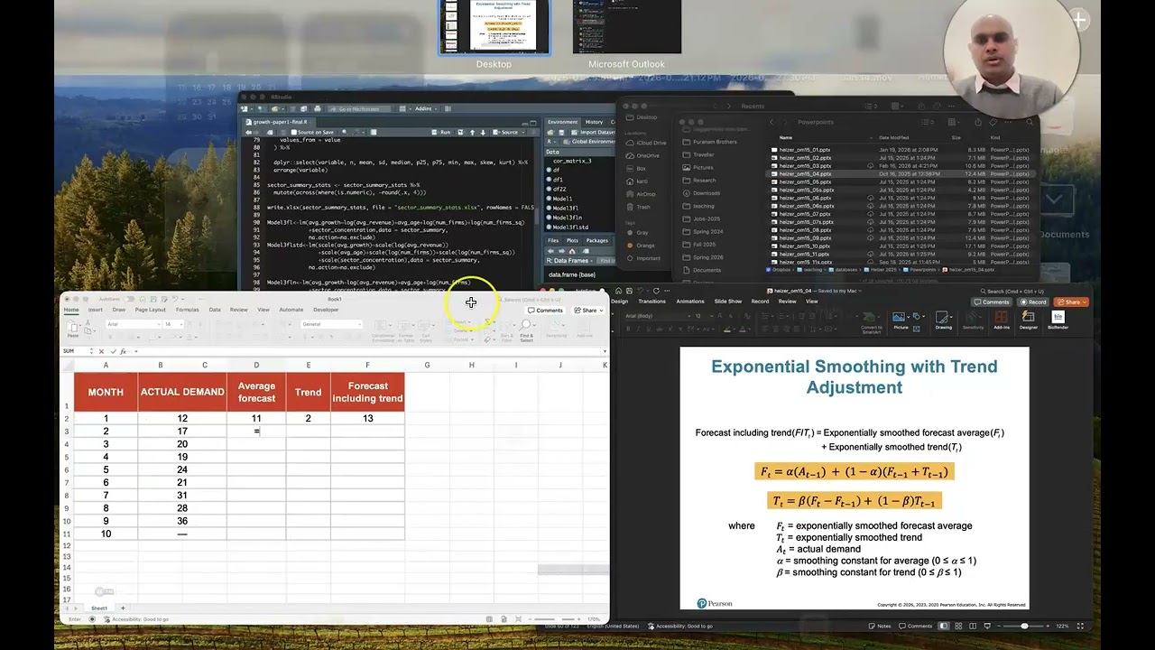Select the Desktop space thumbnail
The height and width of the screenshot is (650, 1155).
point(494,27)
